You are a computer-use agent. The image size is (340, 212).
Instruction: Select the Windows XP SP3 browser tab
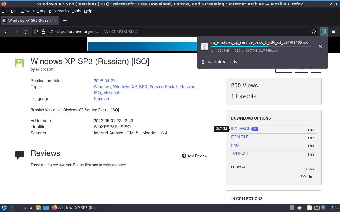pos(30,20)
